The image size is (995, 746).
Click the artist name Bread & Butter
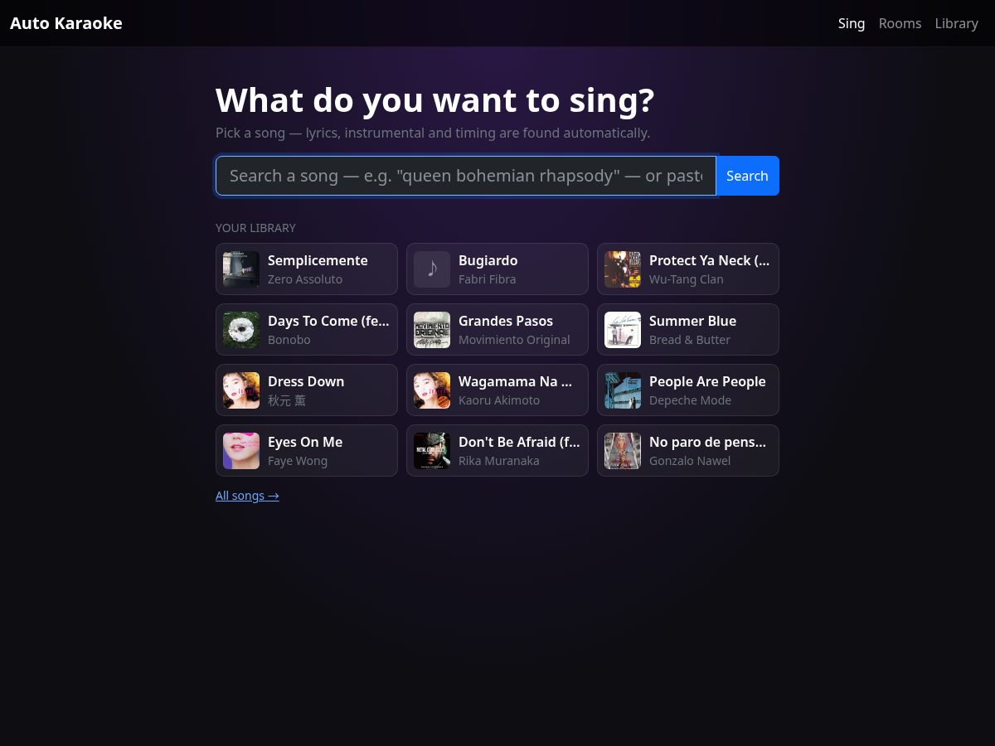pos(690,340)
